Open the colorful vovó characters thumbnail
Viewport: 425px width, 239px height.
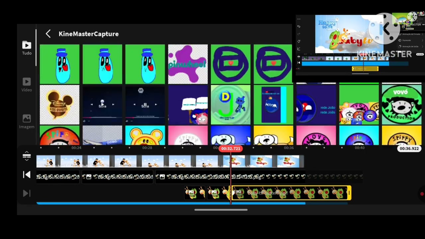coord(359,105)
